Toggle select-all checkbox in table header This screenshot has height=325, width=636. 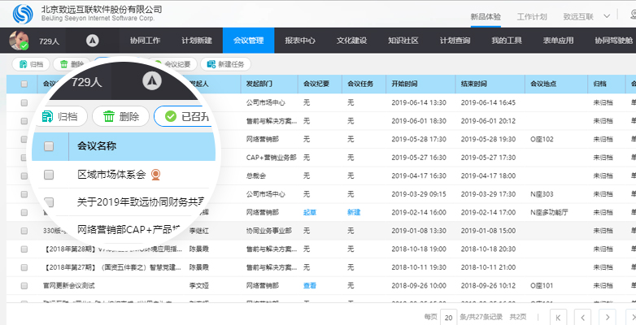pyautogui.click(x=24, y=84)
